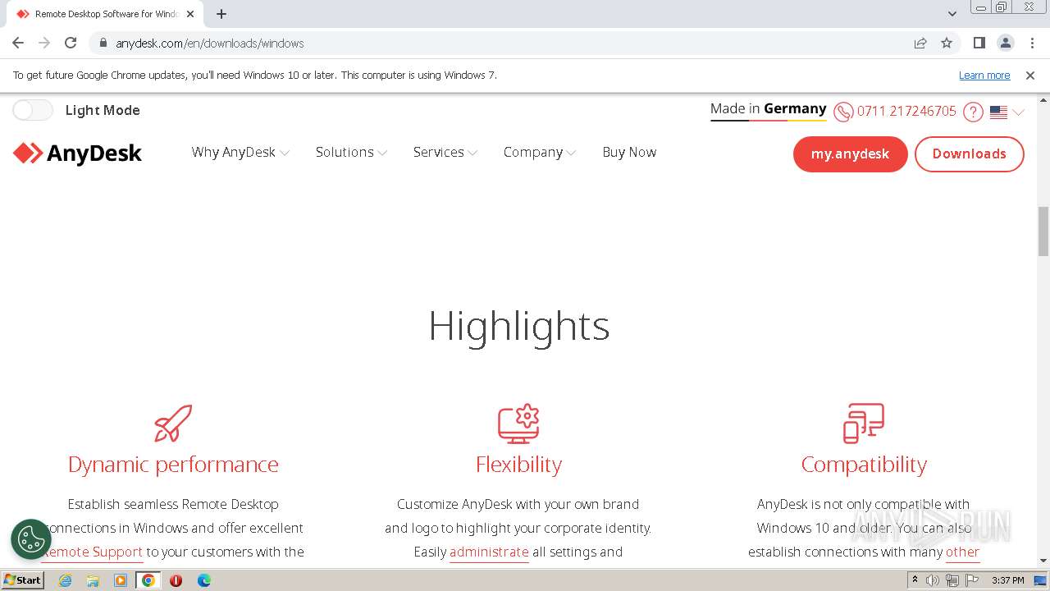
Task: View site information lock icon
Action: click(103, 43)
